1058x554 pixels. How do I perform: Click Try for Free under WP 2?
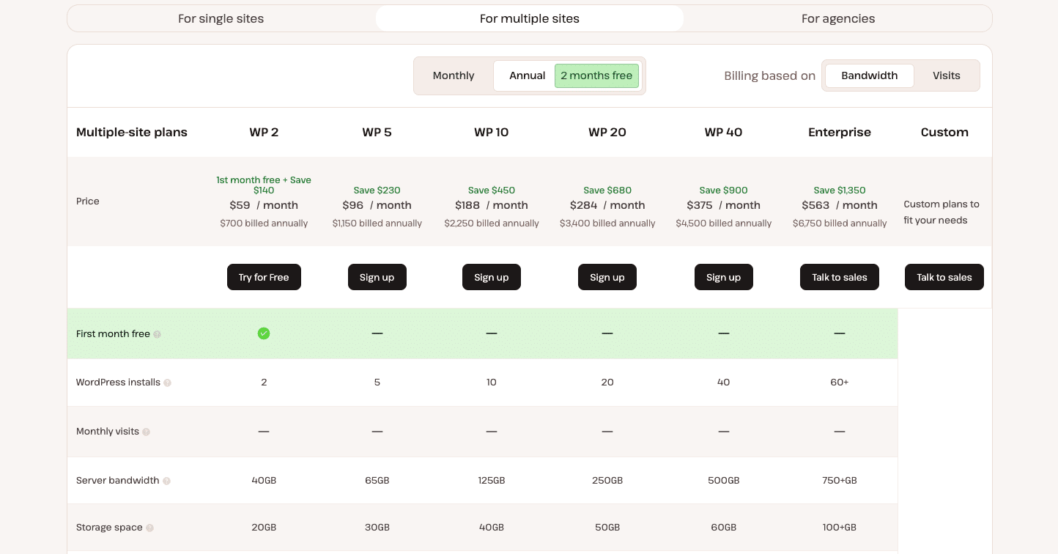click(x=264, y=277)
